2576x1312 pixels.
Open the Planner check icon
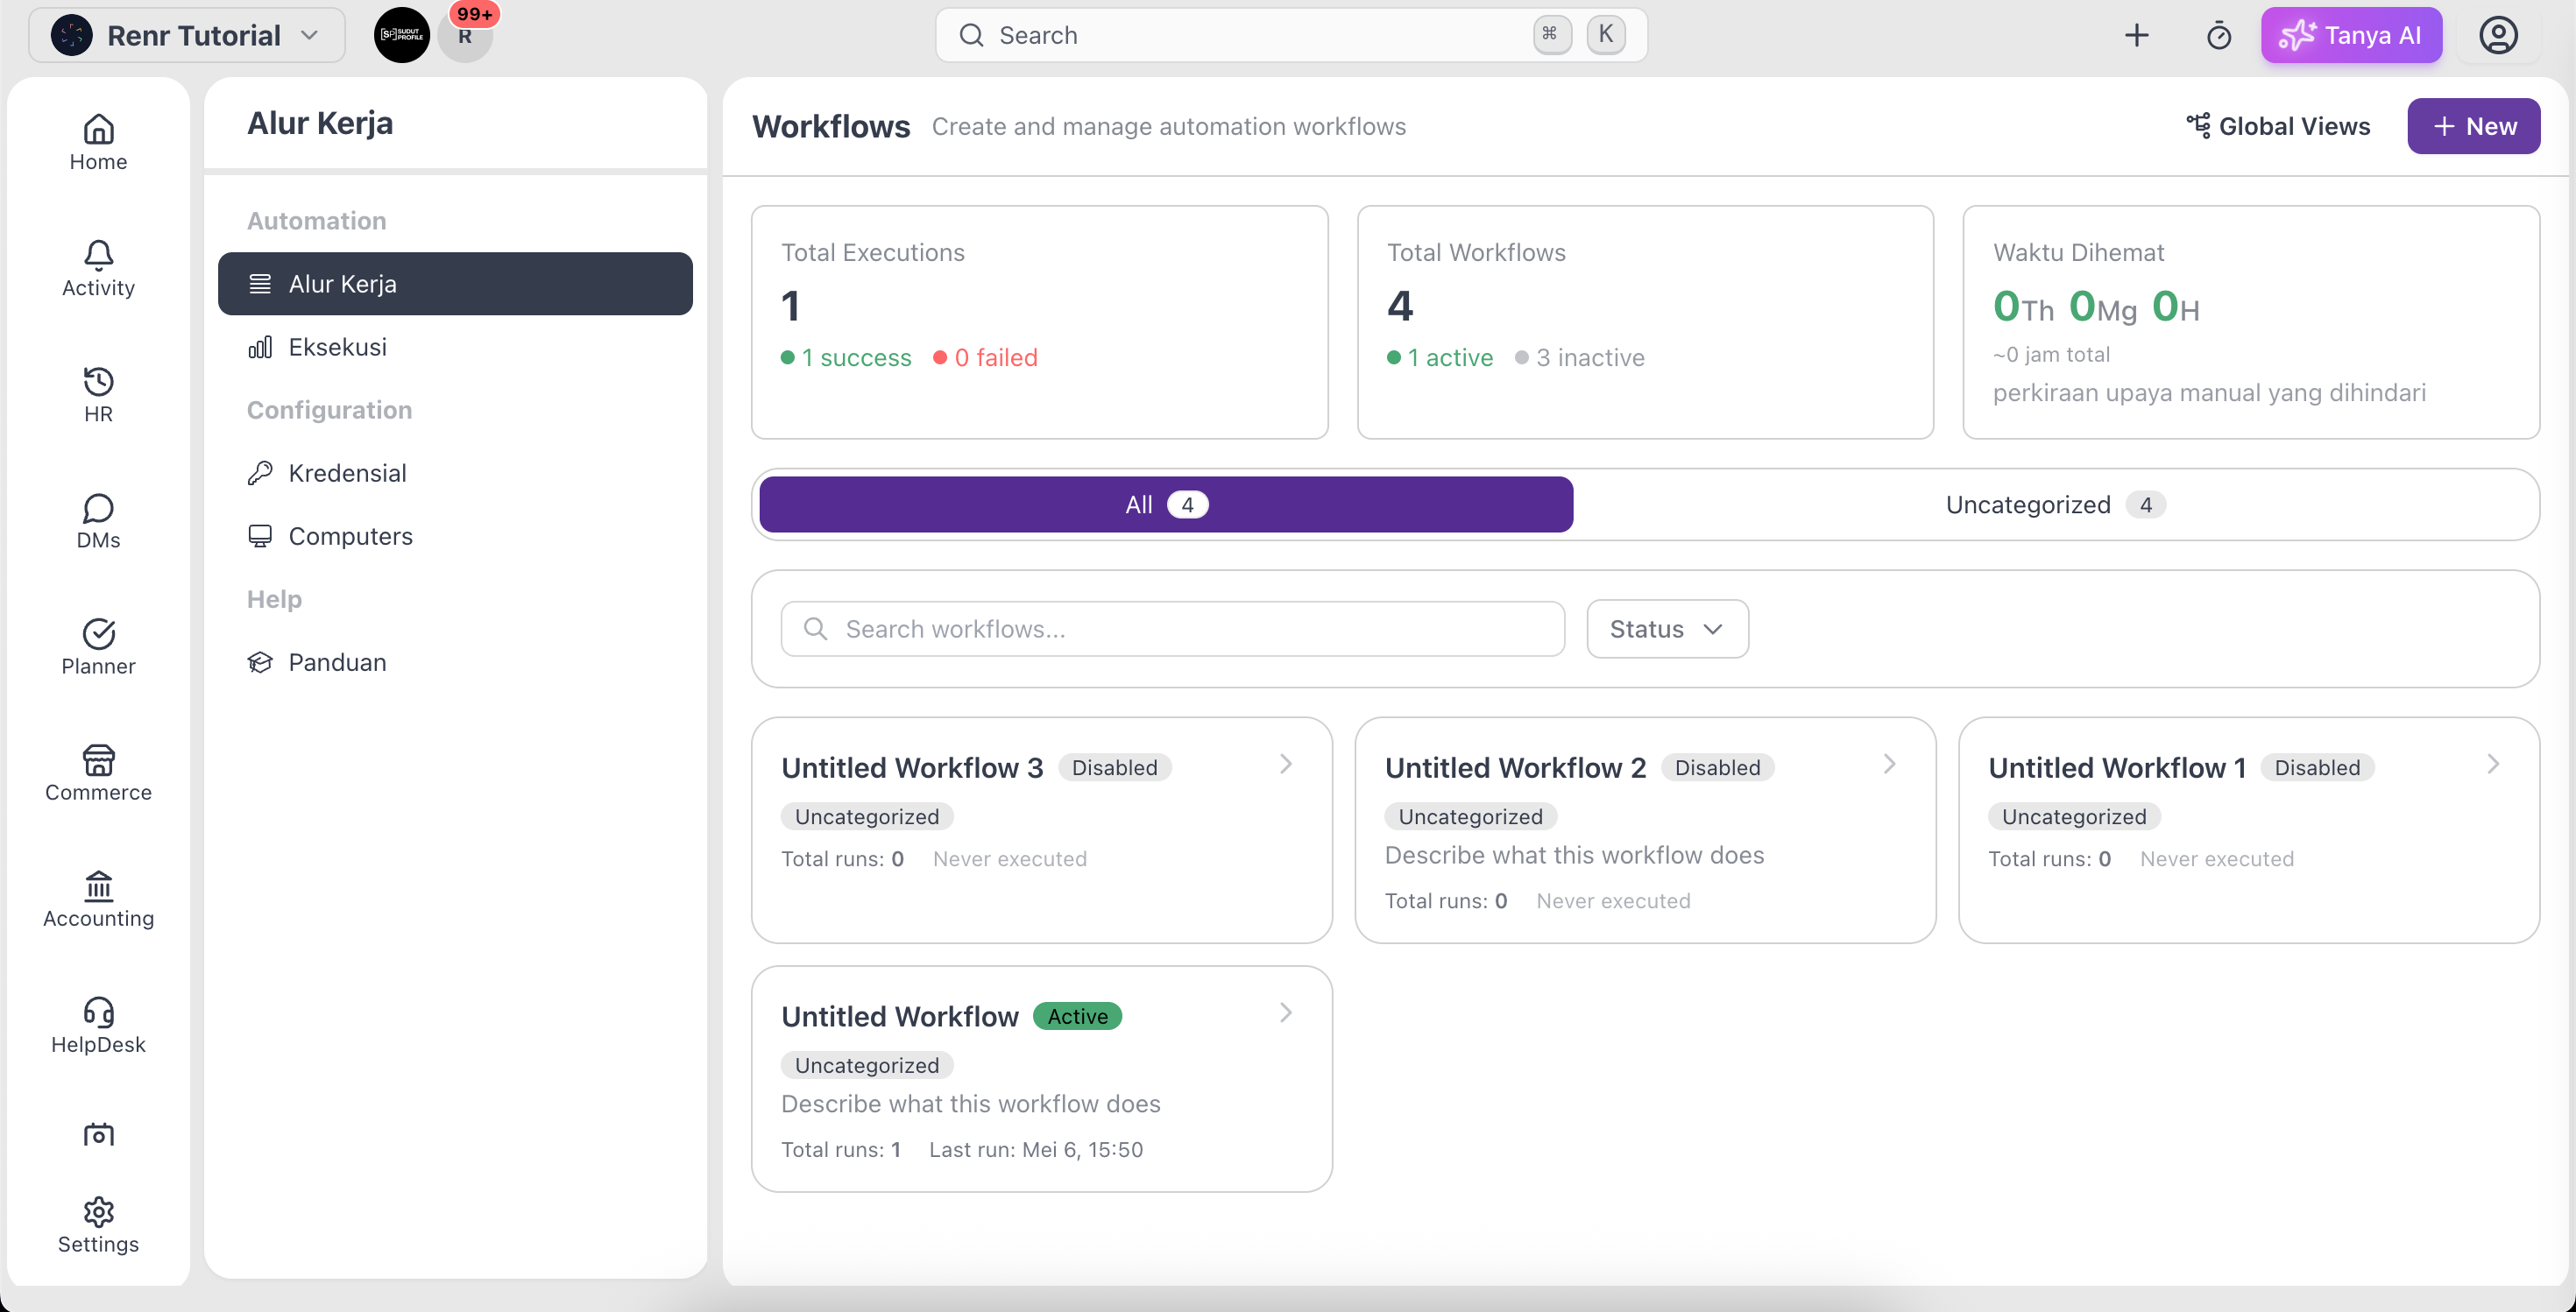pos(98,633)
